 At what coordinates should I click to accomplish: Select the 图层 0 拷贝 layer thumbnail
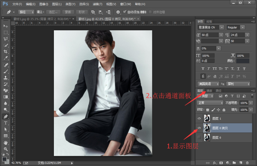(x=207, y=128)
